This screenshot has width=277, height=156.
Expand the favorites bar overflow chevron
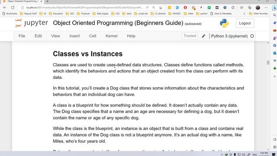pyautogui.click(x=244, y=13)
